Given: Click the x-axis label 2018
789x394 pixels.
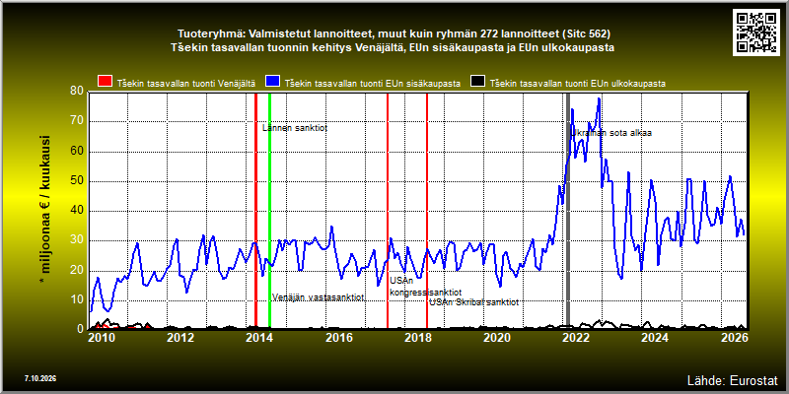Looking at the screenshot, I should tap(417, 337).
